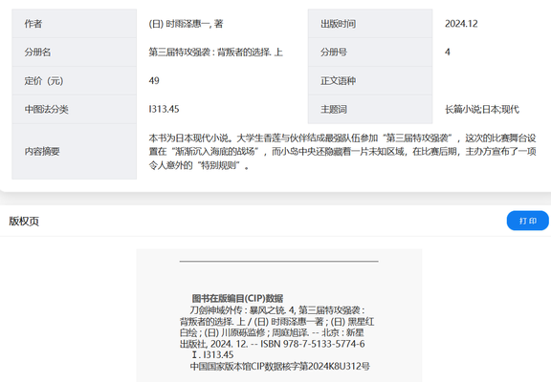
Task: Click the 正文语种 field label
Action: click(338, 80)
